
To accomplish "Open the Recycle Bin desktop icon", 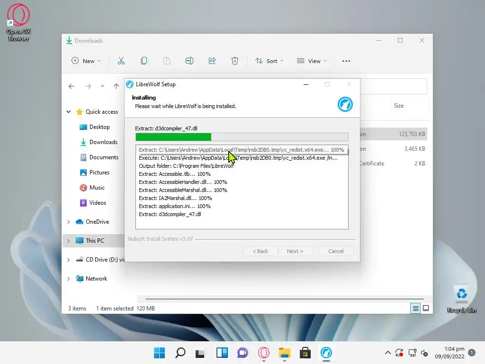I will pos(461,299).
